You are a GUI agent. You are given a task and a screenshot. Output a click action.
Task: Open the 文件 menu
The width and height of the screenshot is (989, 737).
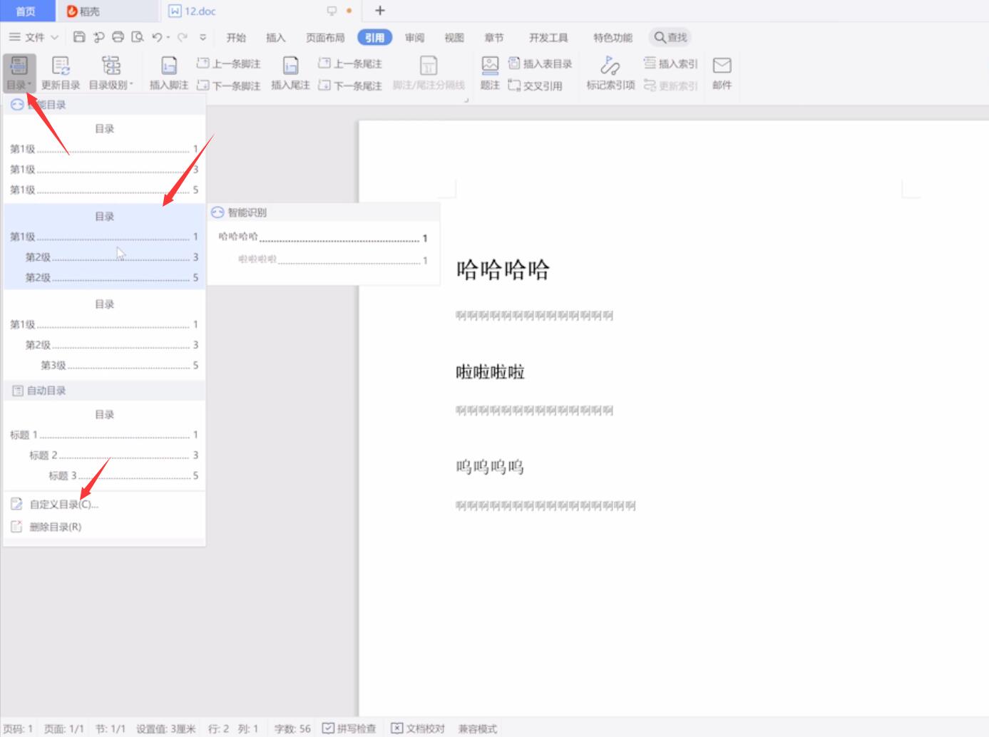point(34,37)
